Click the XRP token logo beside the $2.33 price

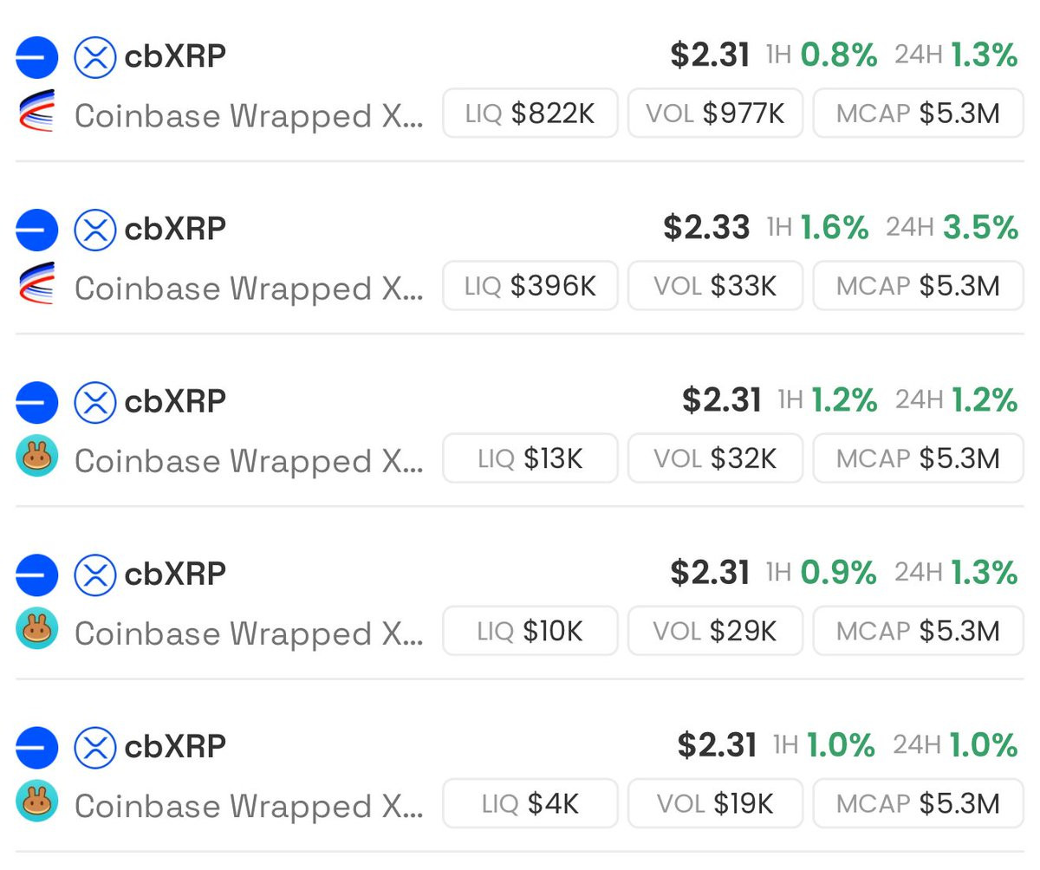coord(94,230)
